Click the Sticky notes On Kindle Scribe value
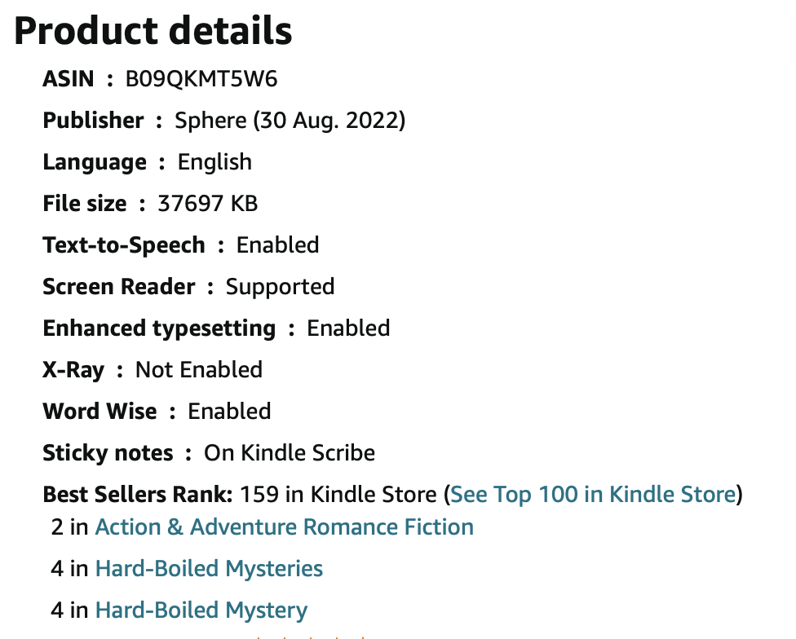This screenshot has height=639, width=796. (290, 453)
